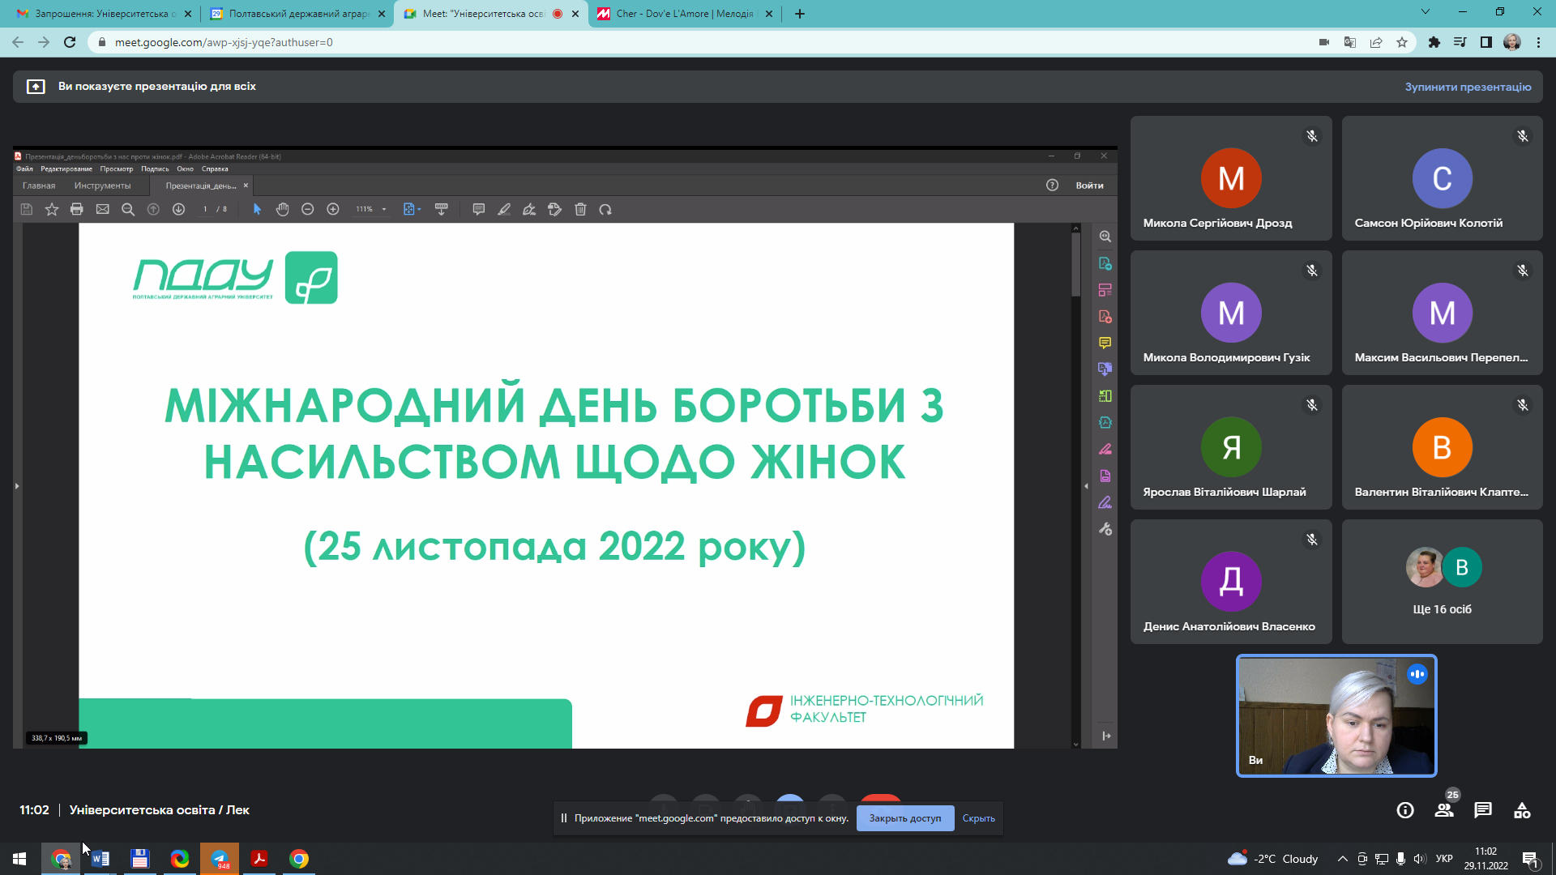Open Meet chat panel icon
This screenshot has height=875, width=1556.
click(x=1483, y=810)
